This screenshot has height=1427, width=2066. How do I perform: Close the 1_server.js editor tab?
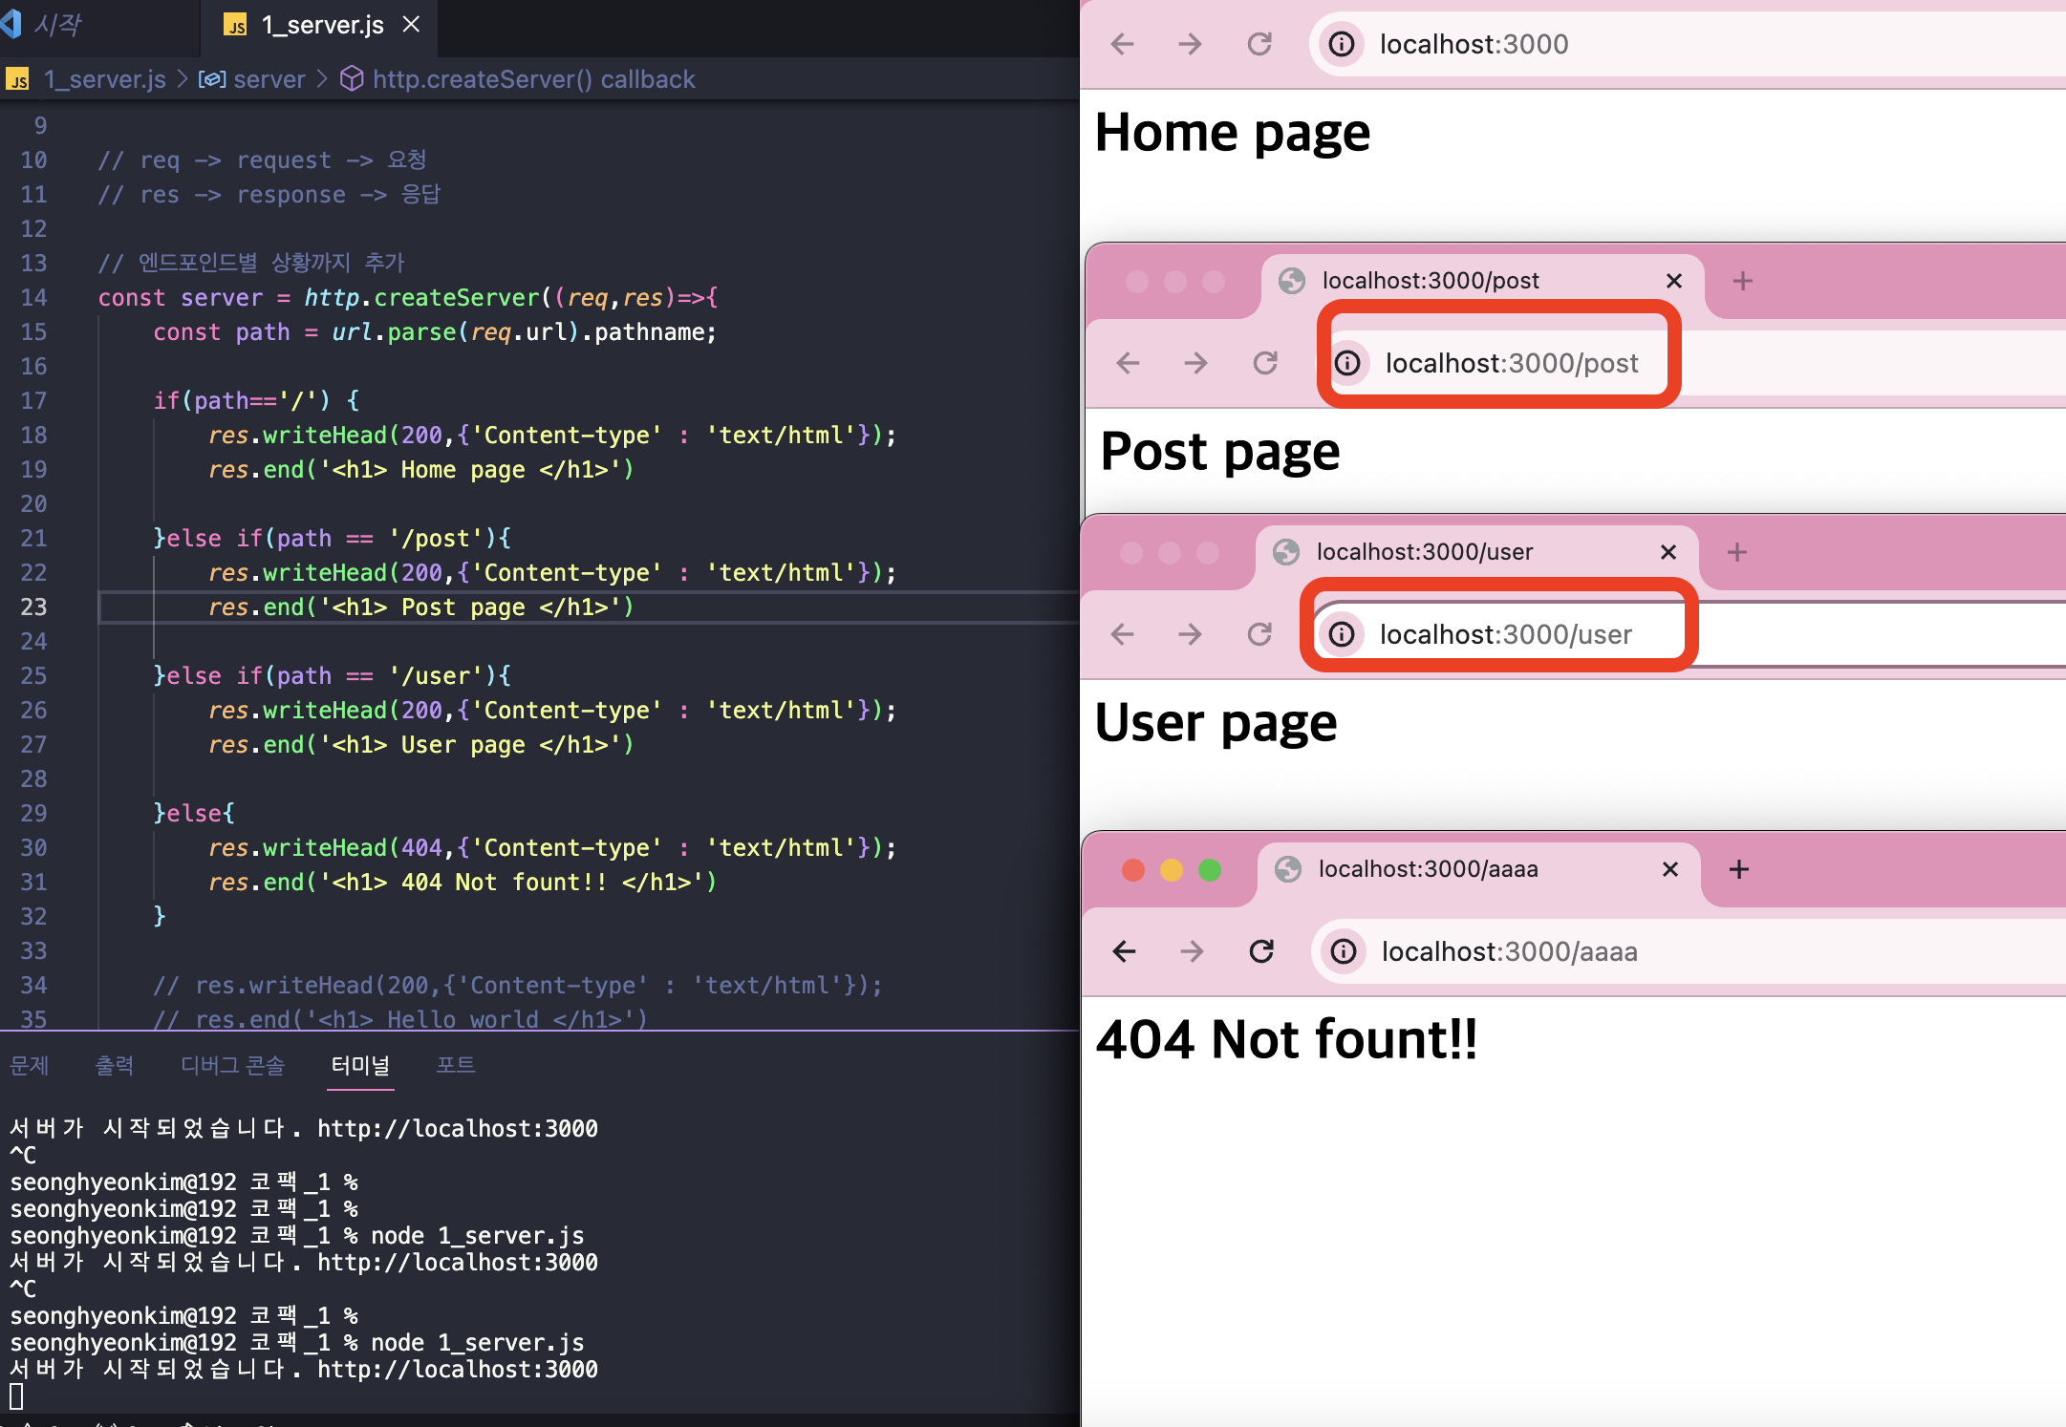[x=411, y=25]
